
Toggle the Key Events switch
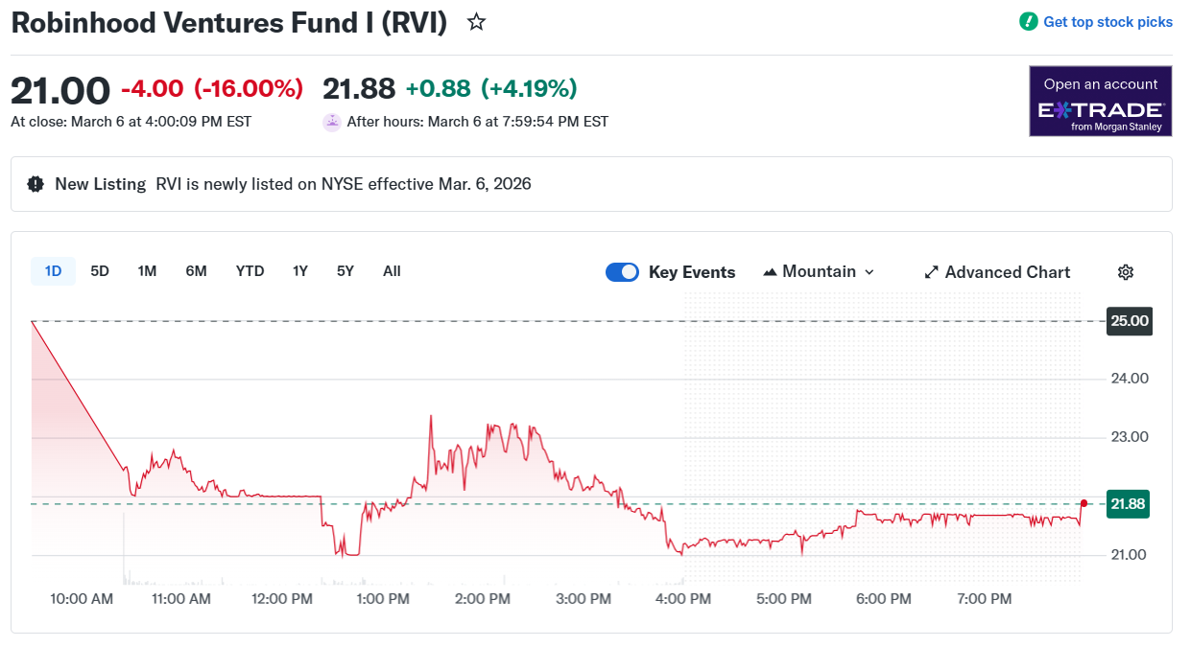[622, 272]
